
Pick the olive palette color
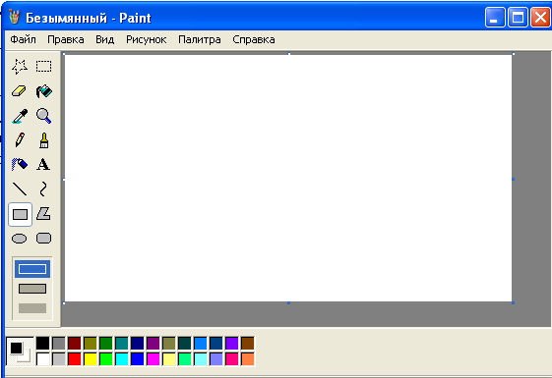pos(91,344)
